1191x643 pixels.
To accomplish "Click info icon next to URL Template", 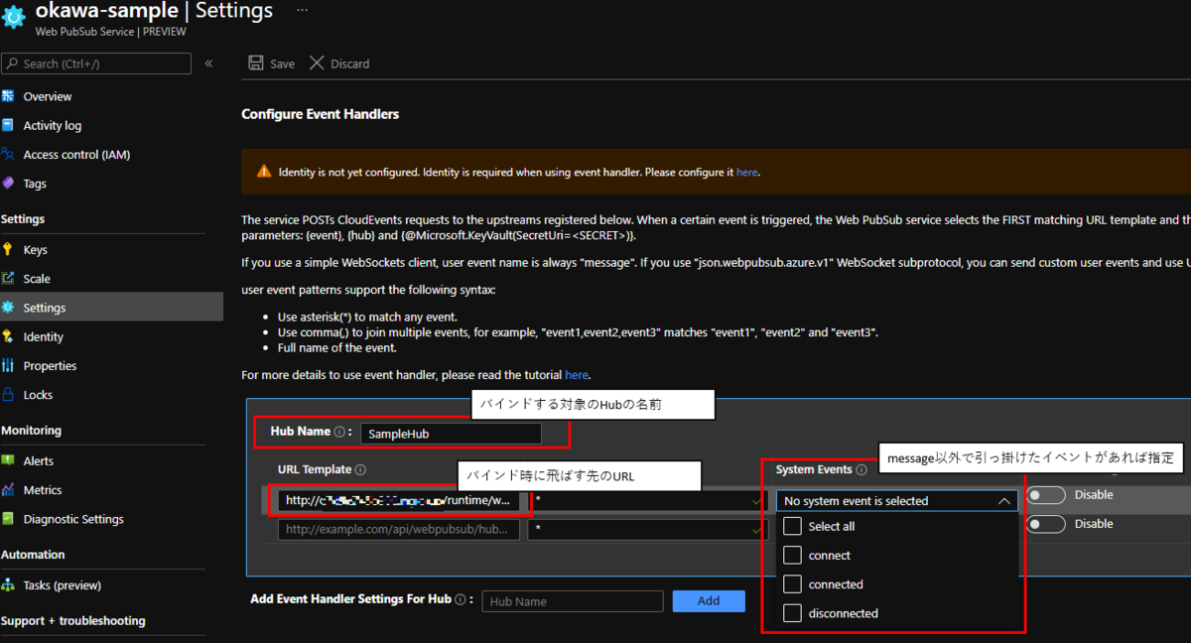I will point(360,470).
